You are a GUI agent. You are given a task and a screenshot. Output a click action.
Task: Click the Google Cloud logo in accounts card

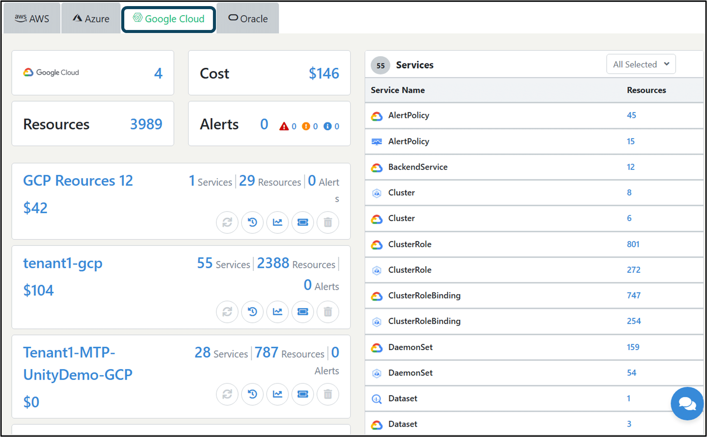tap(51, 73)
